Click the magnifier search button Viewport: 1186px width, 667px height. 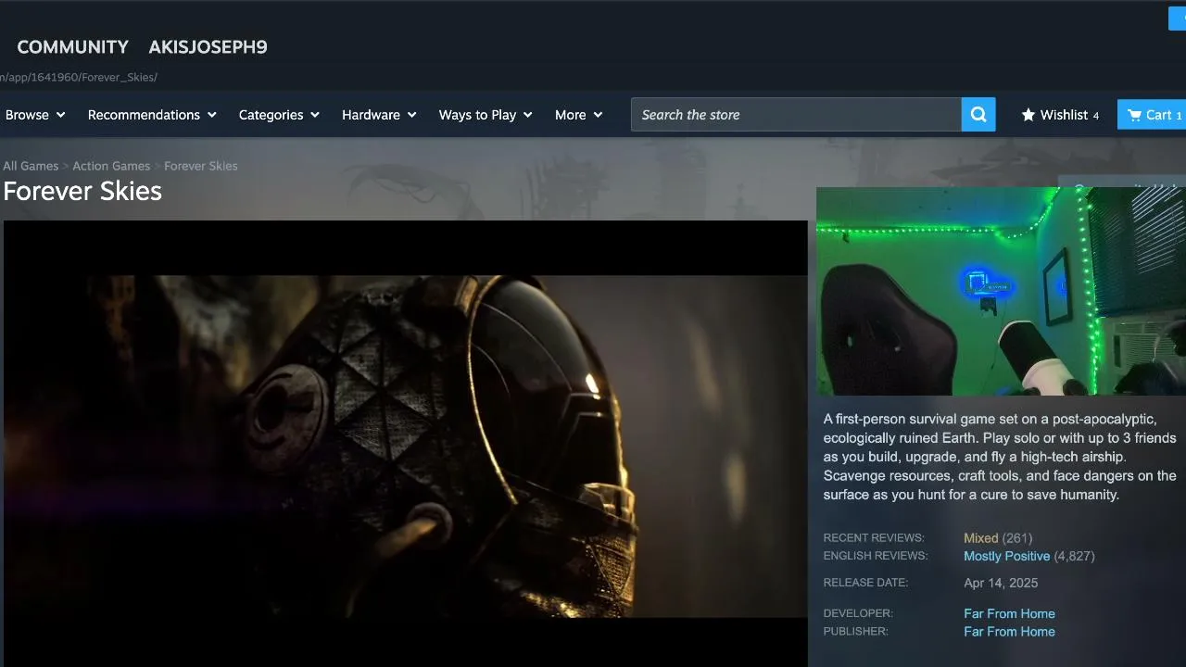click(x=978, y=115)
